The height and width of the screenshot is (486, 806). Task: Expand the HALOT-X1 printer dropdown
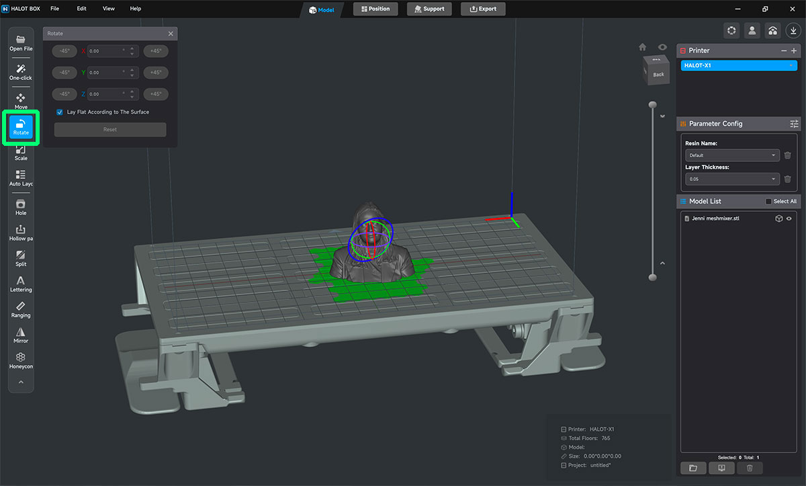[x=739, y=65]
